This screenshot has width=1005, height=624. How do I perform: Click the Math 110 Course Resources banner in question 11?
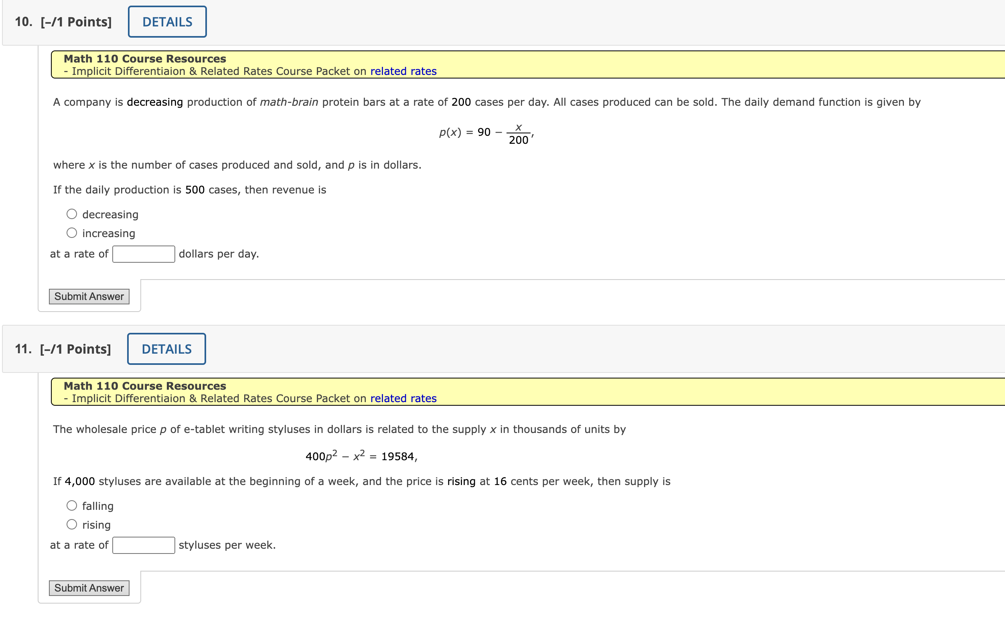[145, 385]
